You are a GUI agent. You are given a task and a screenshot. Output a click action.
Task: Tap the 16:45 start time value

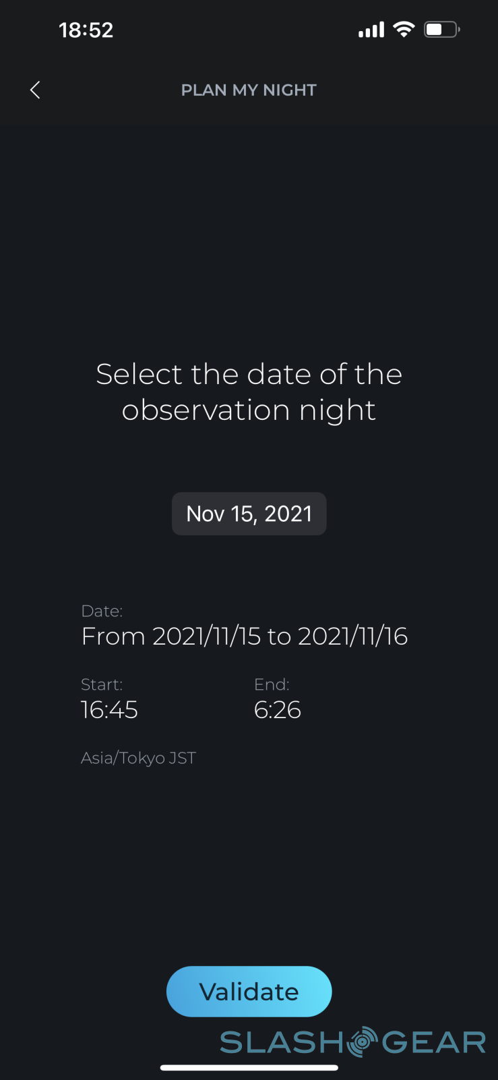(109, 709)
